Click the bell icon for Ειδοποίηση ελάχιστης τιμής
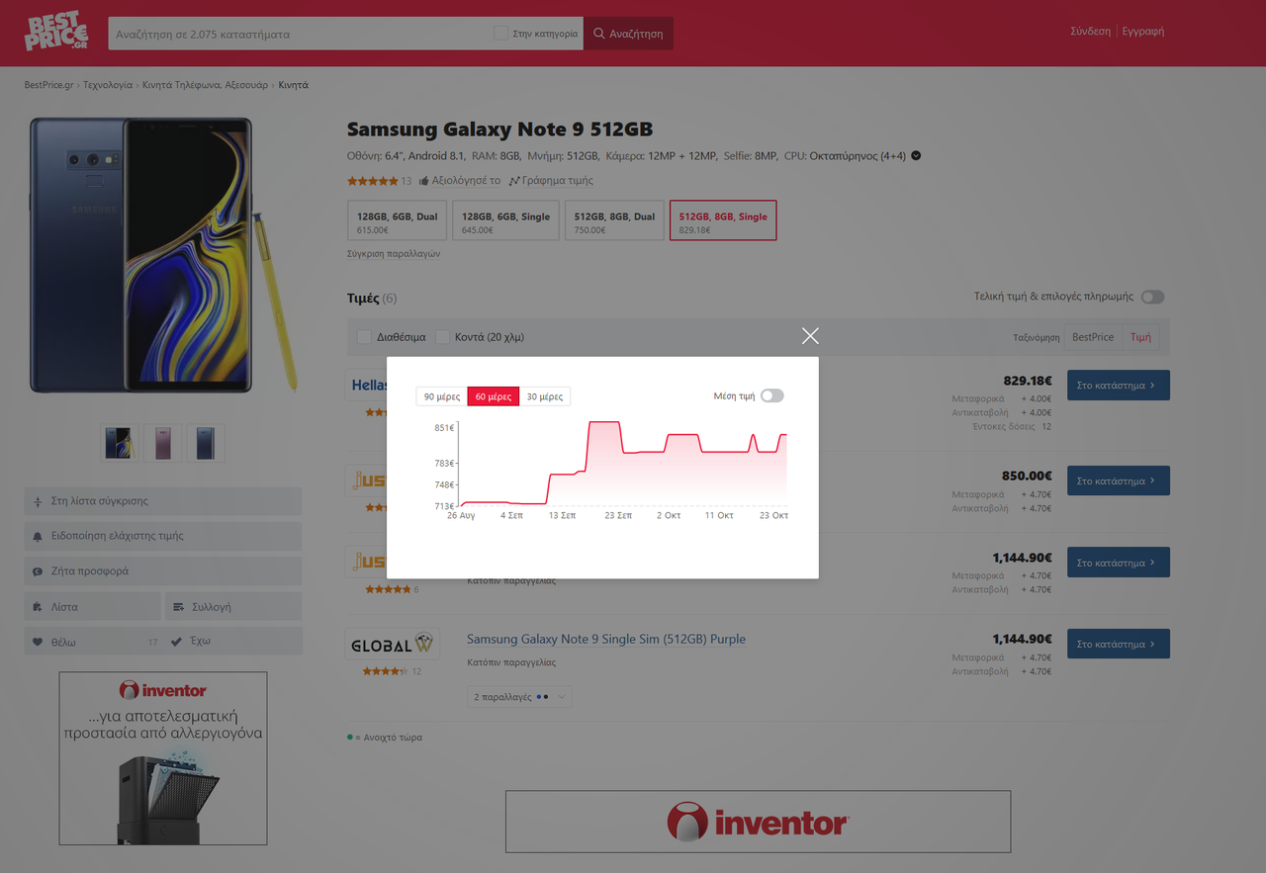Image resolution: width=1266 pixels, height=873 pixels. pyautogui.click(x=39, y=536)
